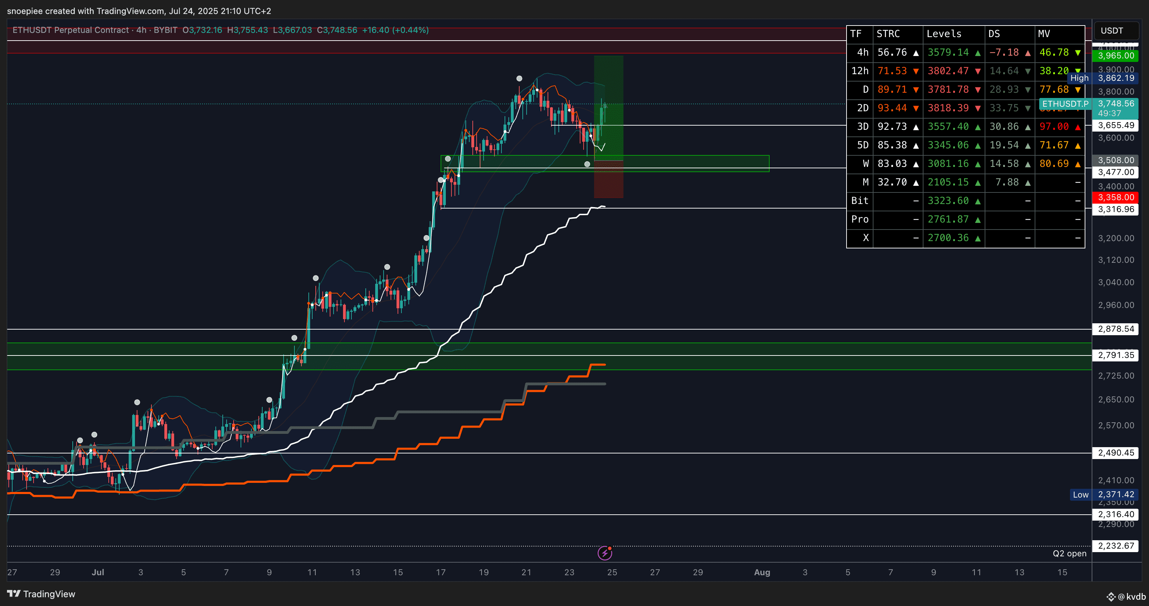The height and width of the screenshot is (606, 1149).
Task: Click the 3D MV value 97.00
Action: click(1054, 127)
